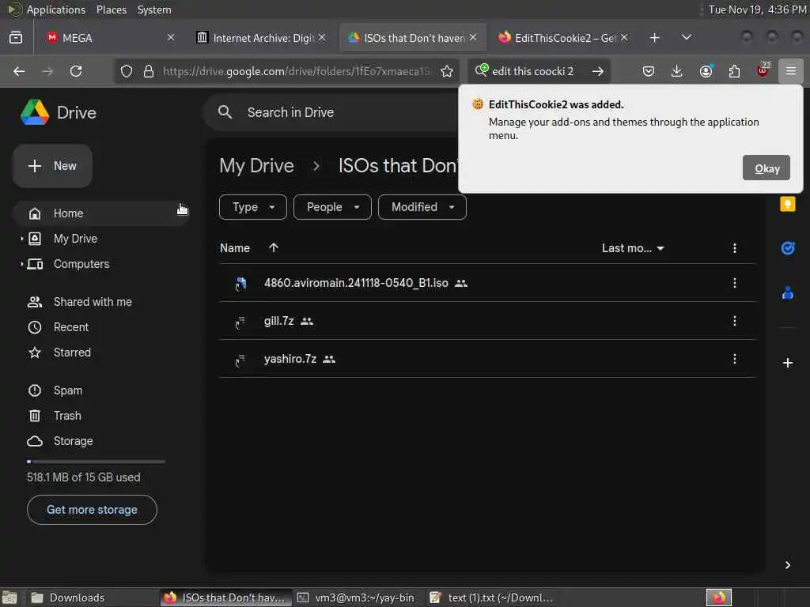Dismiss the notification with the Okay button
This screenshot has height=607, width=810.
point(766,168)
